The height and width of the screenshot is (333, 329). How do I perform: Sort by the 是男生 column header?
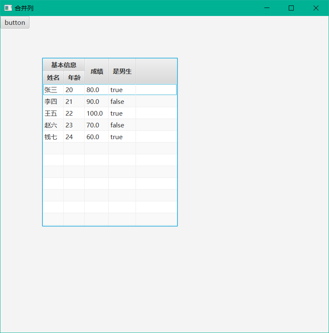coord(122,71)
